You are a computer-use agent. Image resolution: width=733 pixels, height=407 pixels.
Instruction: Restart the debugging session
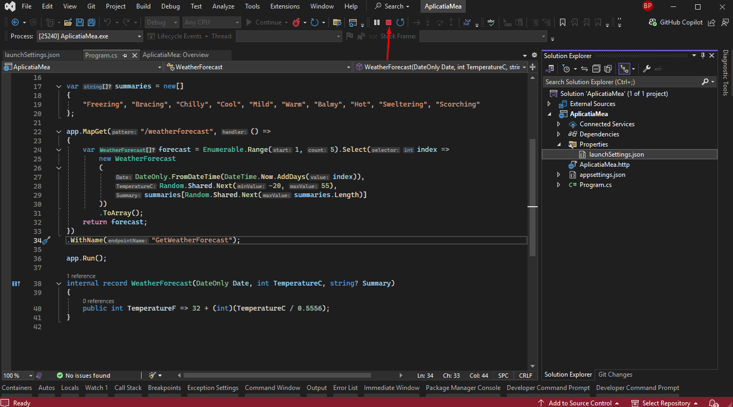(x=401, y=22)
